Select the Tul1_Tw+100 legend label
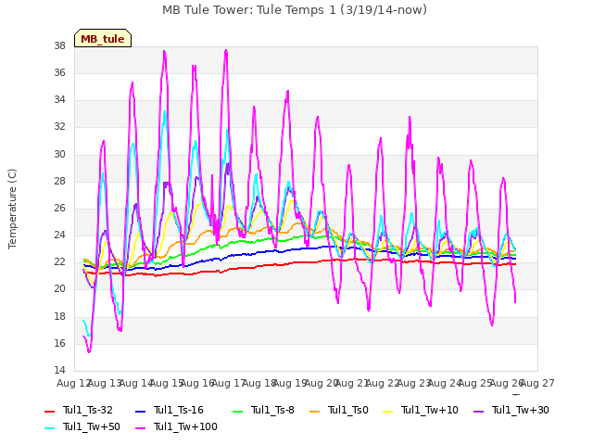Screen dimensions: 593x445 coord(185,426)
